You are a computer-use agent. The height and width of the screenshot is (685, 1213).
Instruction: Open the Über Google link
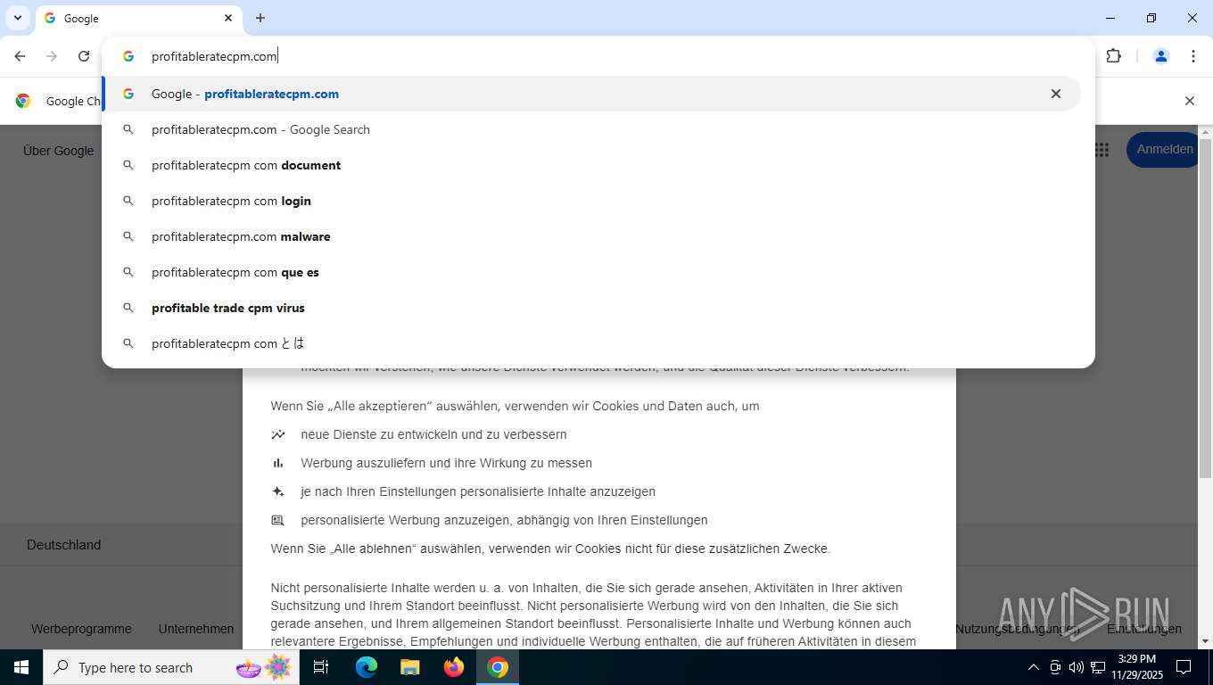pos(58,151)
